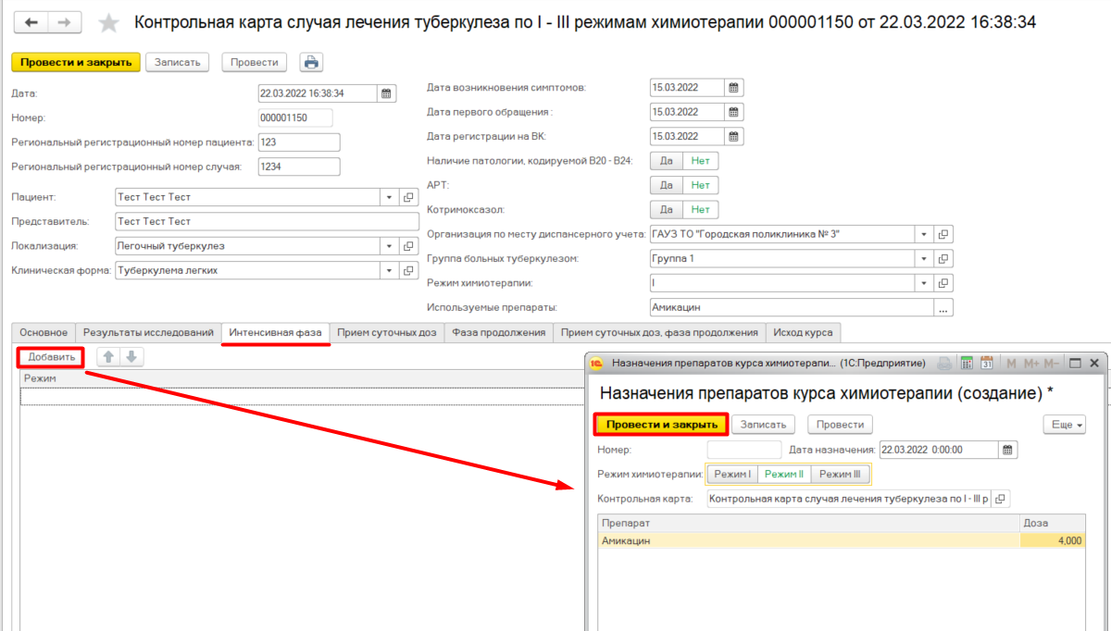Screen dimensions: 1111x631
Task: Open calculator icon in dialog title bar
Action: pyautogui.click(x=966, y=363)
